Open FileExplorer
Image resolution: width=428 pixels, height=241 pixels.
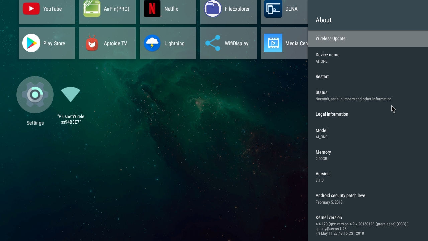pos(228,9)
